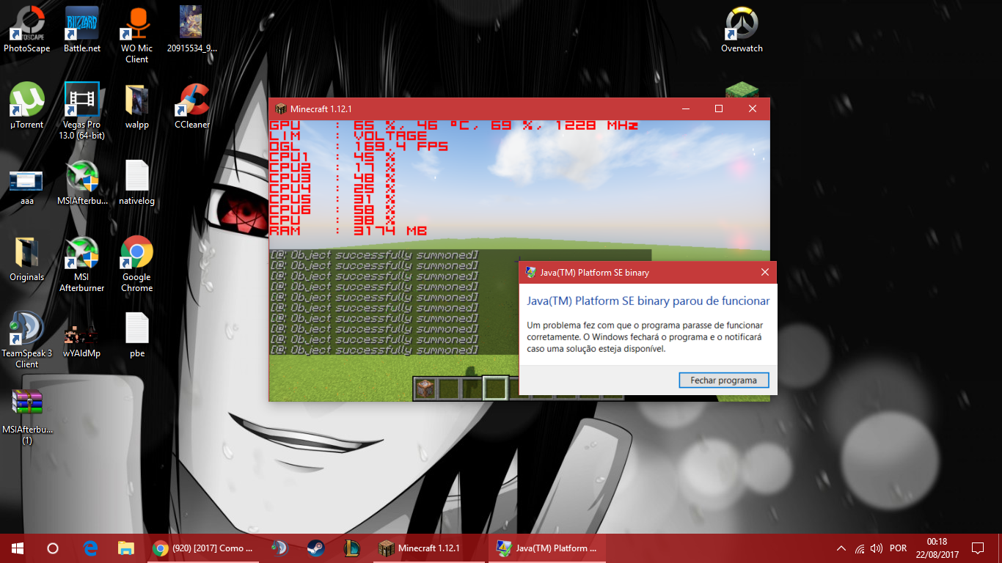Click the Minecraft window title icon
Viewport: 1002px width, 563px height.
coord(280,108)
